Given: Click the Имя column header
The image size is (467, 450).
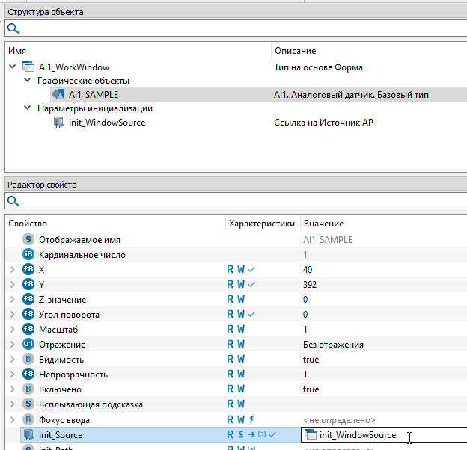Looking at the screenshot, I should (x=17, y=51).
